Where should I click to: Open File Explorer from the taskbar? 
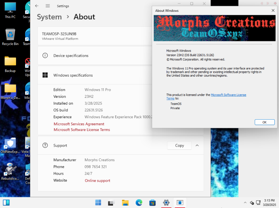(x=125, y=202)
